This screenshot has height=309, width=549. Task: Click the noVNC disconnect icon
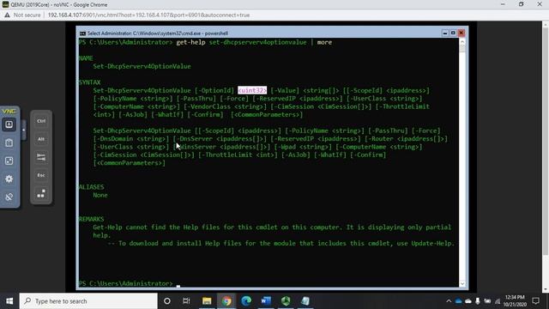coord(9,197)
